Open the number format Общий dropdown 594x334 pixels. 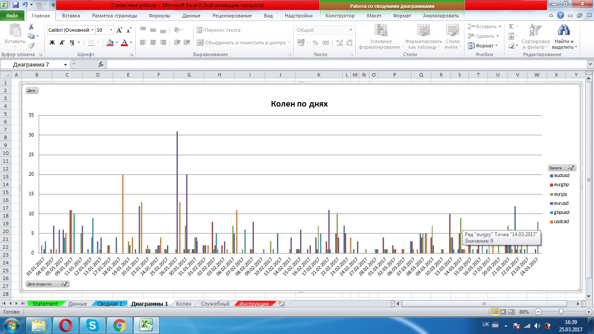click(351, 30)
